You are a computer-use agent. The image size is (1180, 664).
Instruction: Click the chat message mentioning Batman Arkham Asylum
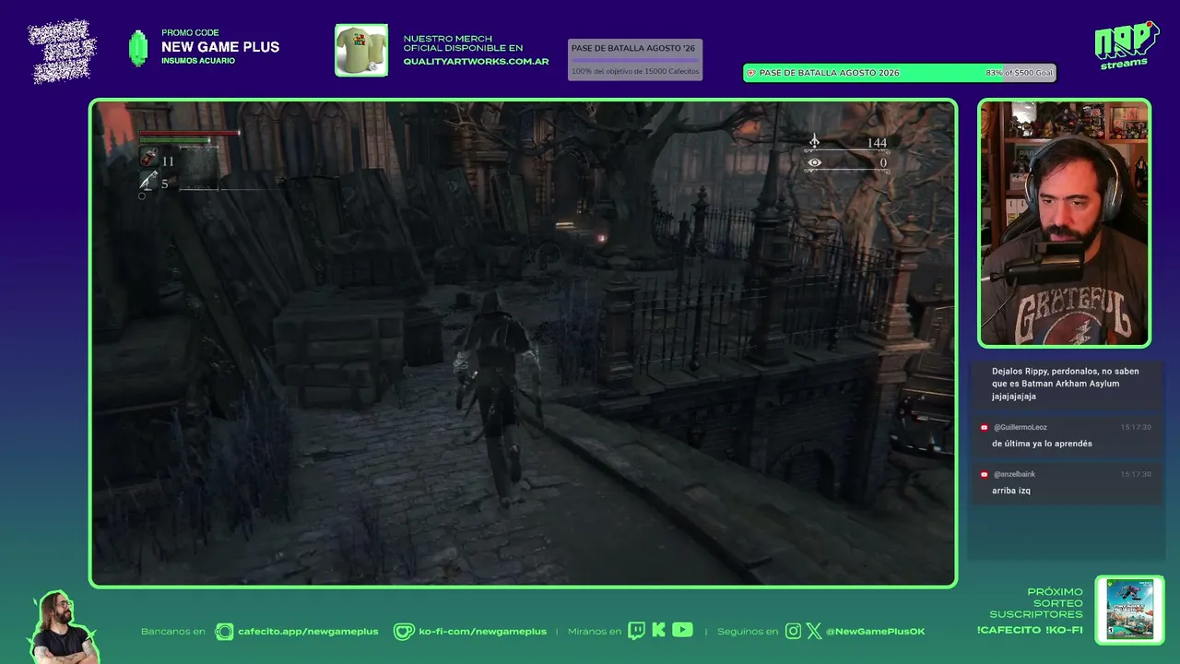tap(1066, 384)
